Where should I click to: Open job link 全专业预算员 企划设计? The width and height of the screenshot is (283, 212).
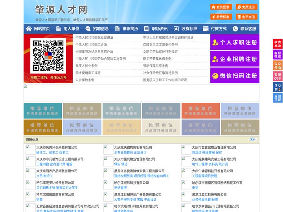tap(130, 152)
